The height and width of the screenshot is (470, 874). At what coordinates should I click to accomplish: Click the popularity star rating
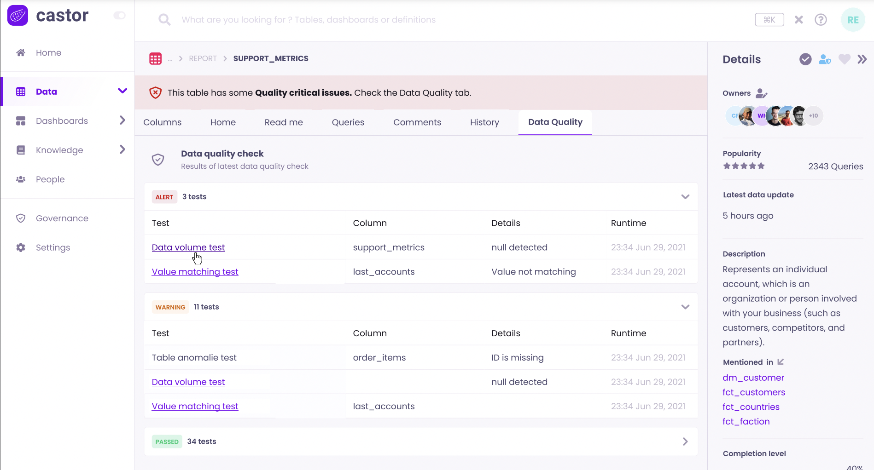click(x=744, y=166)
